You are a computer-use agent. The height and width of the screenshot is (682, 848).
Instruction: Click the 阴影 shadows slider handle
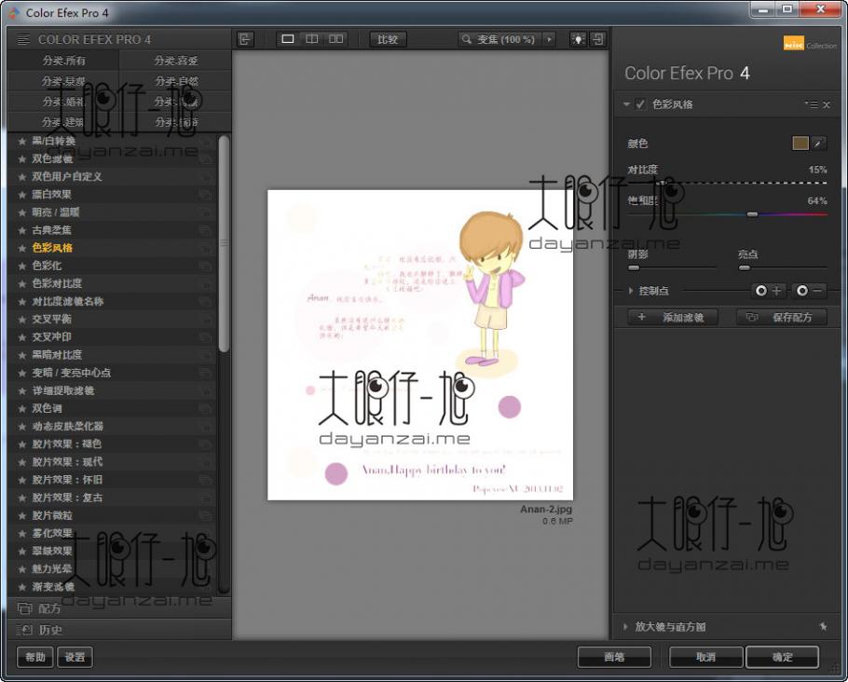[634, 267]
